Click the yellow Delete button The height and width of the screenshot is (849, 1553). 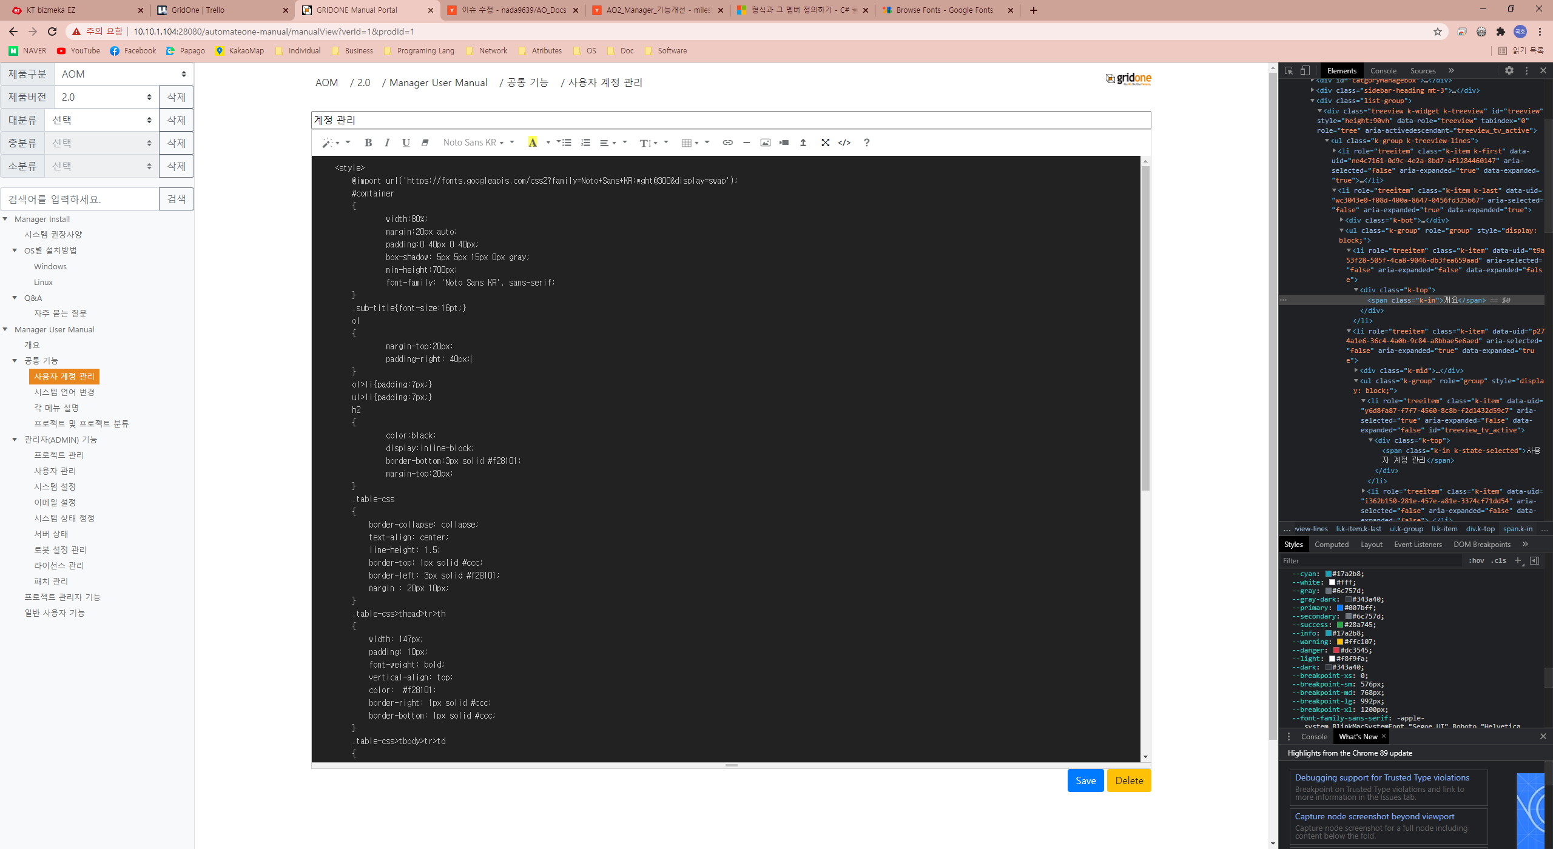tap(1128, 780)
